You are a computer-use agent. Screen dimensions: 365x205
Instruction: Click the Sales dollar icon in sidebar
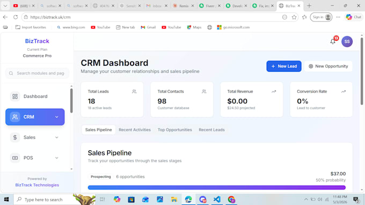tap(15, 138)
